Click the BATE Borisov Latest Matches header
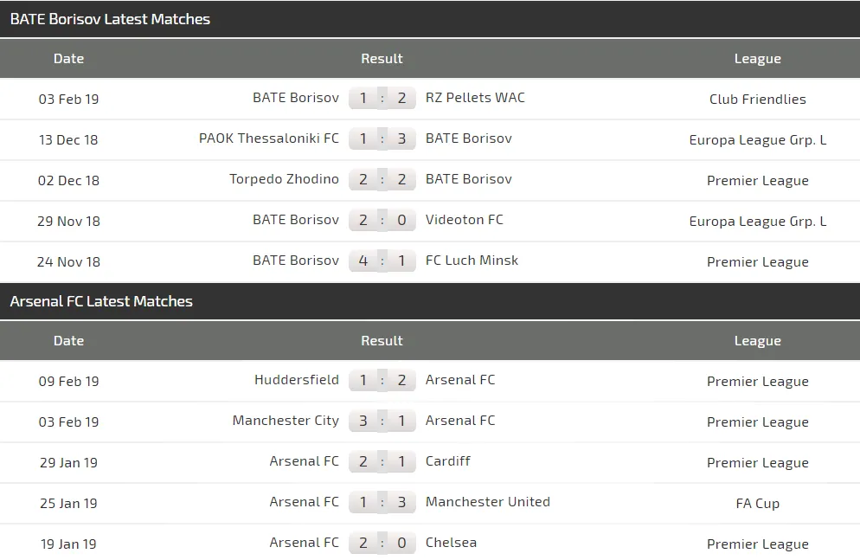This screenshot has width=860, height=560. pos(110,19)
